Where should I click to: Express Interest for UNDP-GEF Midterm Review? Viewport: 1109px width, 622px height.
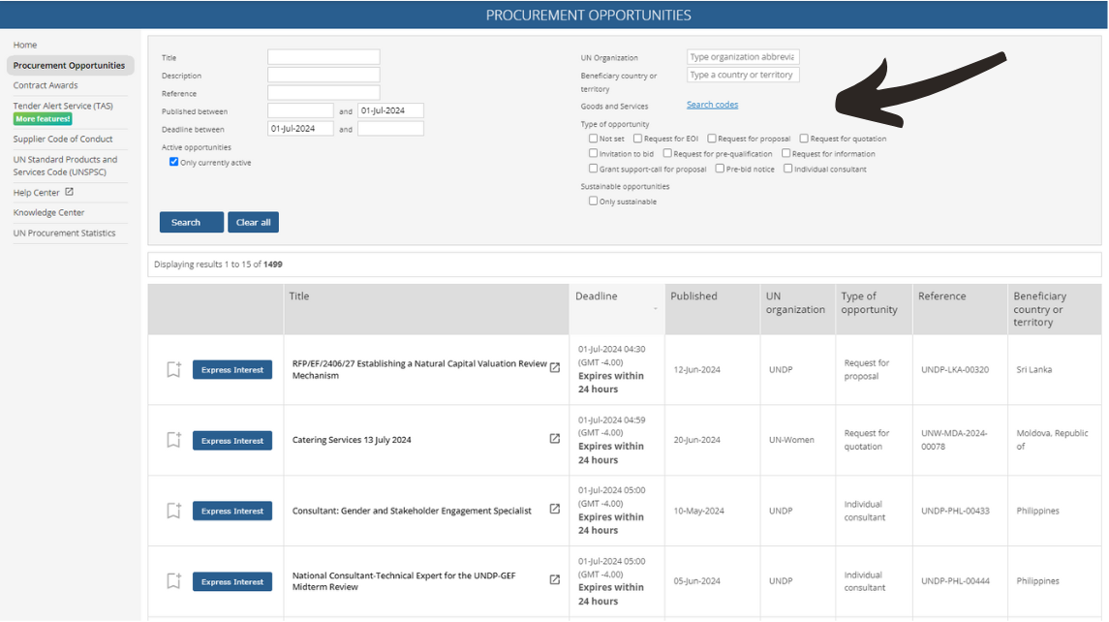coord(232,581)
